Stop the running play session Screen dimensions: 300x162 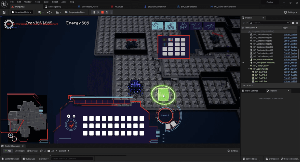(x=102, y=12)
